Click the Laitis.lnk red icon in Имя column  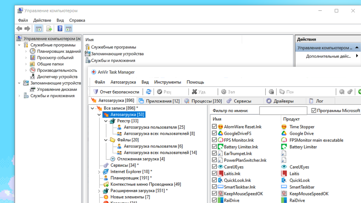point(221,174)
